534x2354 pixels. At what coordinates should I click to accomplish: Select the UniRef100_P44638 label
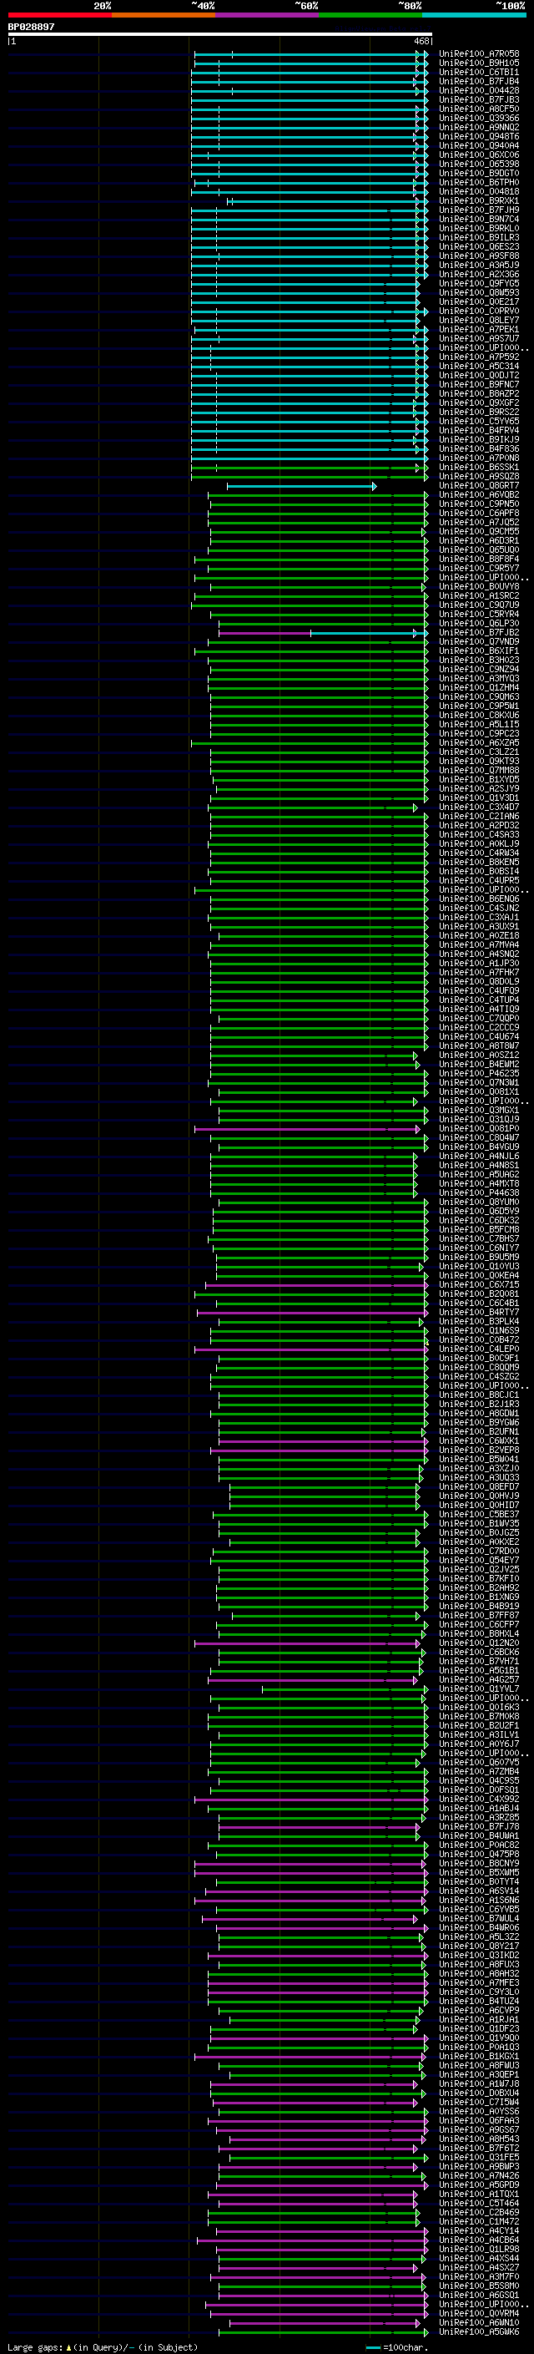478,1192
